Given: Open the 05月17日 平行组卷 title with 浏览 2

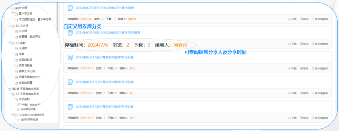Looking at the screenshot, I should click(x=105, y=82).
